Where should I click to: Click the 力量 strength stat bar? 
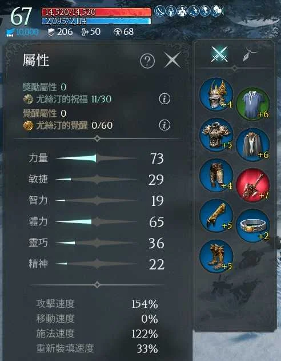tap(96, 158)
